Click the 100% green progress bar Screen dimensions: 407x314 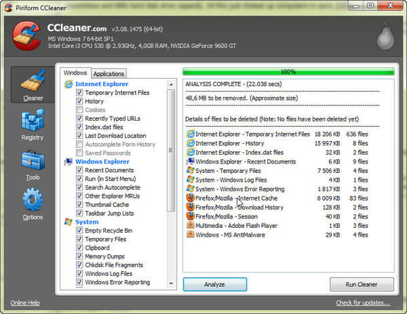click(x=288, y=72)
